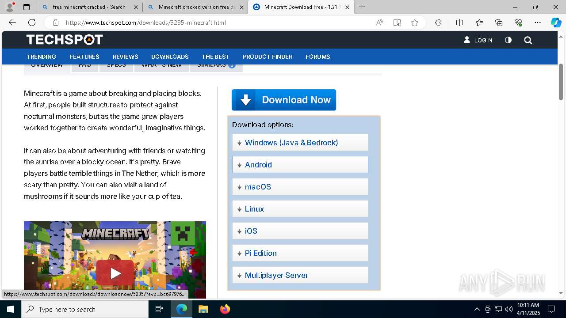Open the PRODUCT FINDER menu
The width and height of the screenshot is (566, 318).
268,57
